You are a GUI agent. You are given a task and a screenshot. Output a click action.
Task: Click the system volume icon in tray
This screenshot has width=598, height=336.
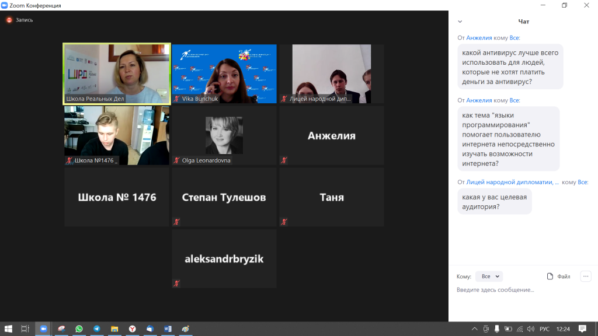pyautogui.click(x=530, y=329)
